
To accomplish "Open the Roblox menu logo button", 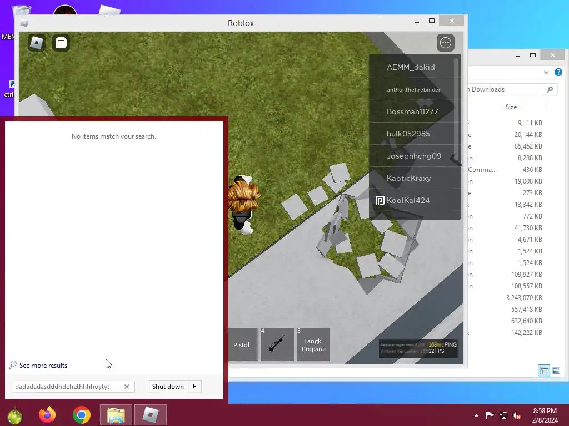I will 37,43.
